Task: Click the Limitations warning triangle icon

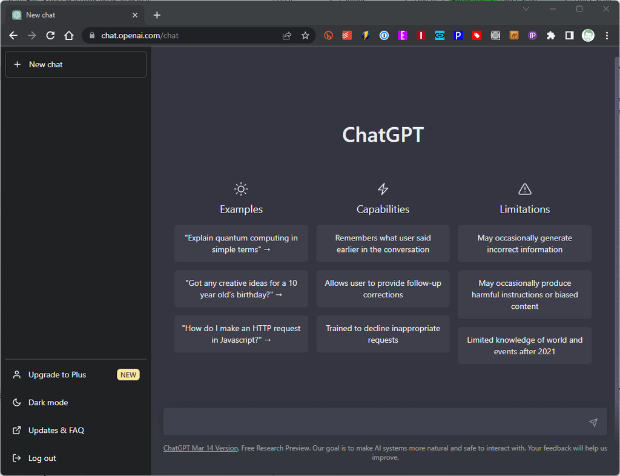Action: pos(524,189)
